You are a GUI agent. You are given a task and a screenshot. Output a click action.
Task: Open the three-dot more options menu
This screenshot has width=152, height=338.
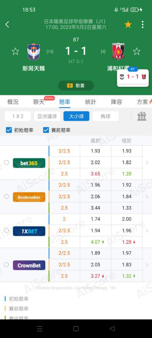143,24
